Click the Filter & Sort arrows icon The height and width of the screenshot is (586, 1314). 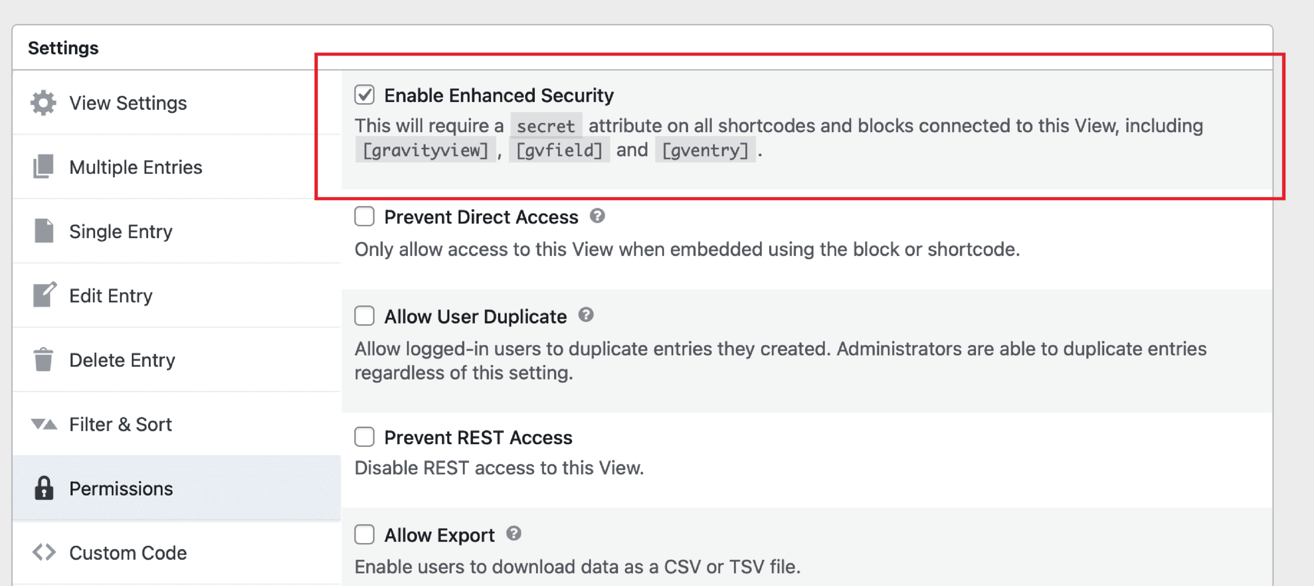44,424
